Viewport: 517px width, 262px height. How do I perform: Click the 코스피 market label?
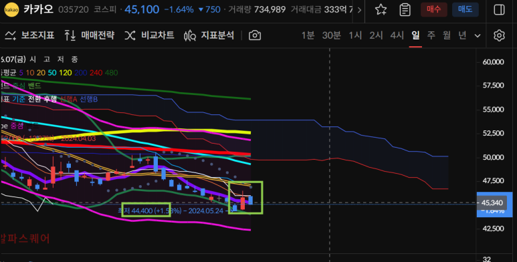pyautogui.click(x=105, y=9)
